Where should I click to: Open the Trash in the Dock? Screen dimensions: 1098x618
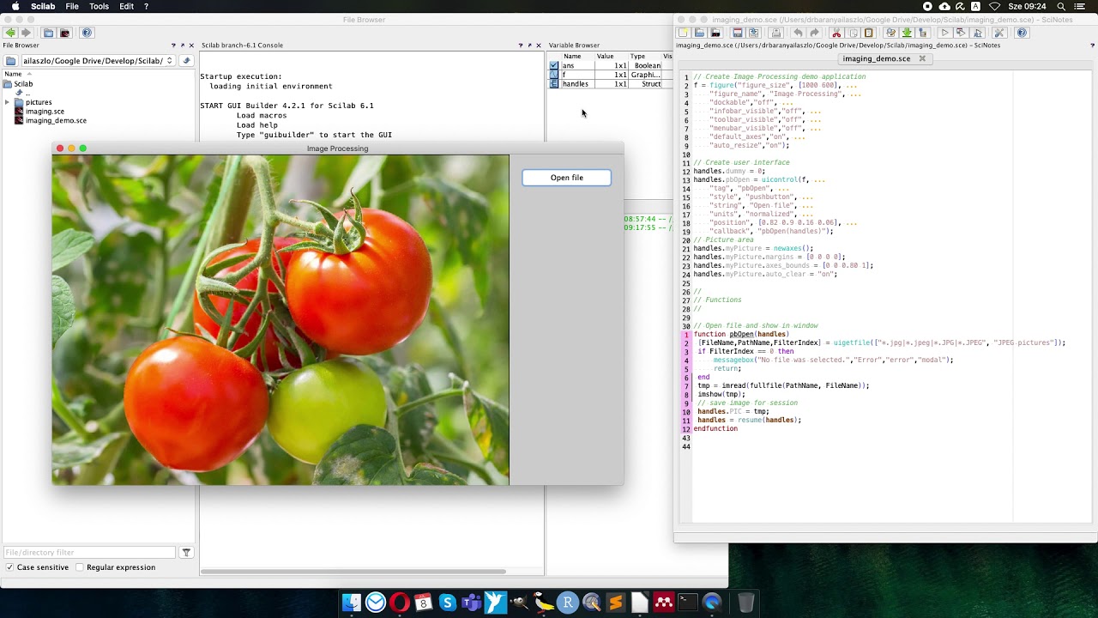pyautogui.click(x=746, y=603)
